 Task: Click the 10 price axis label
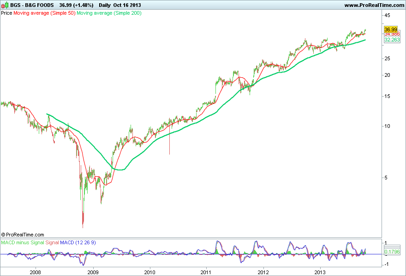(x=387, y=126)
